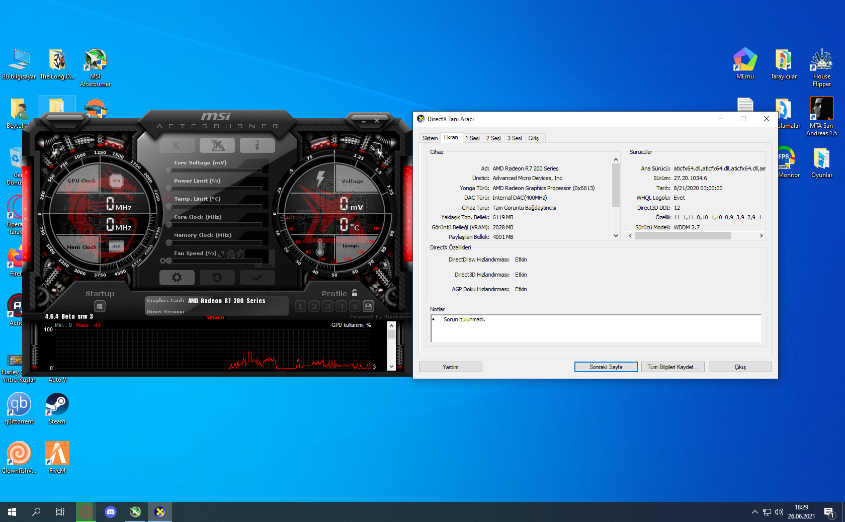Minimize the MSI Afterburner window
Screen dimensions: 845x522
click(364, 121)
